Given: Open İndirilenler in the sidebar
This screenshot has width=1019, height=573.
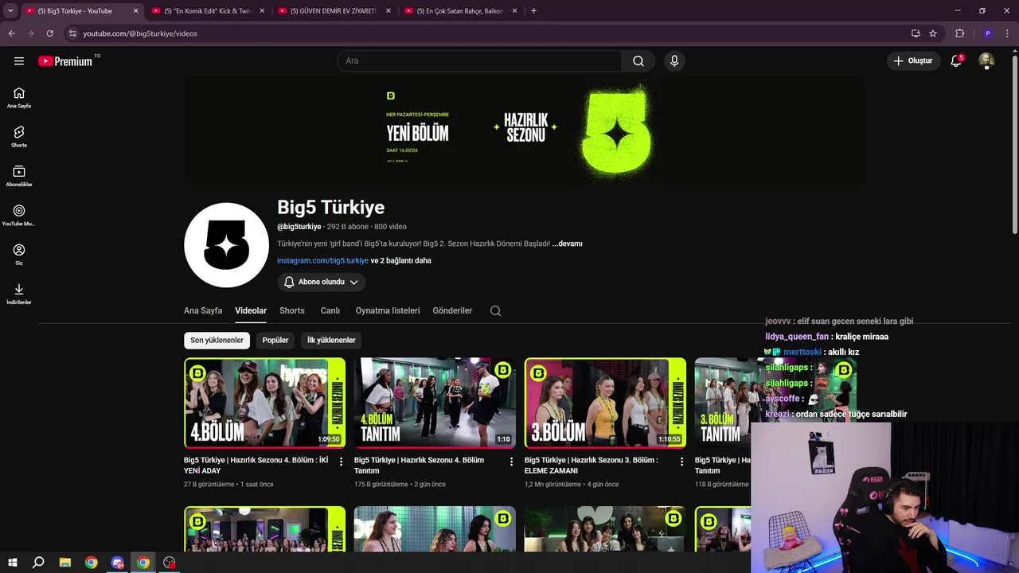Looking at the screenshot, I should (x=19, y=294).
